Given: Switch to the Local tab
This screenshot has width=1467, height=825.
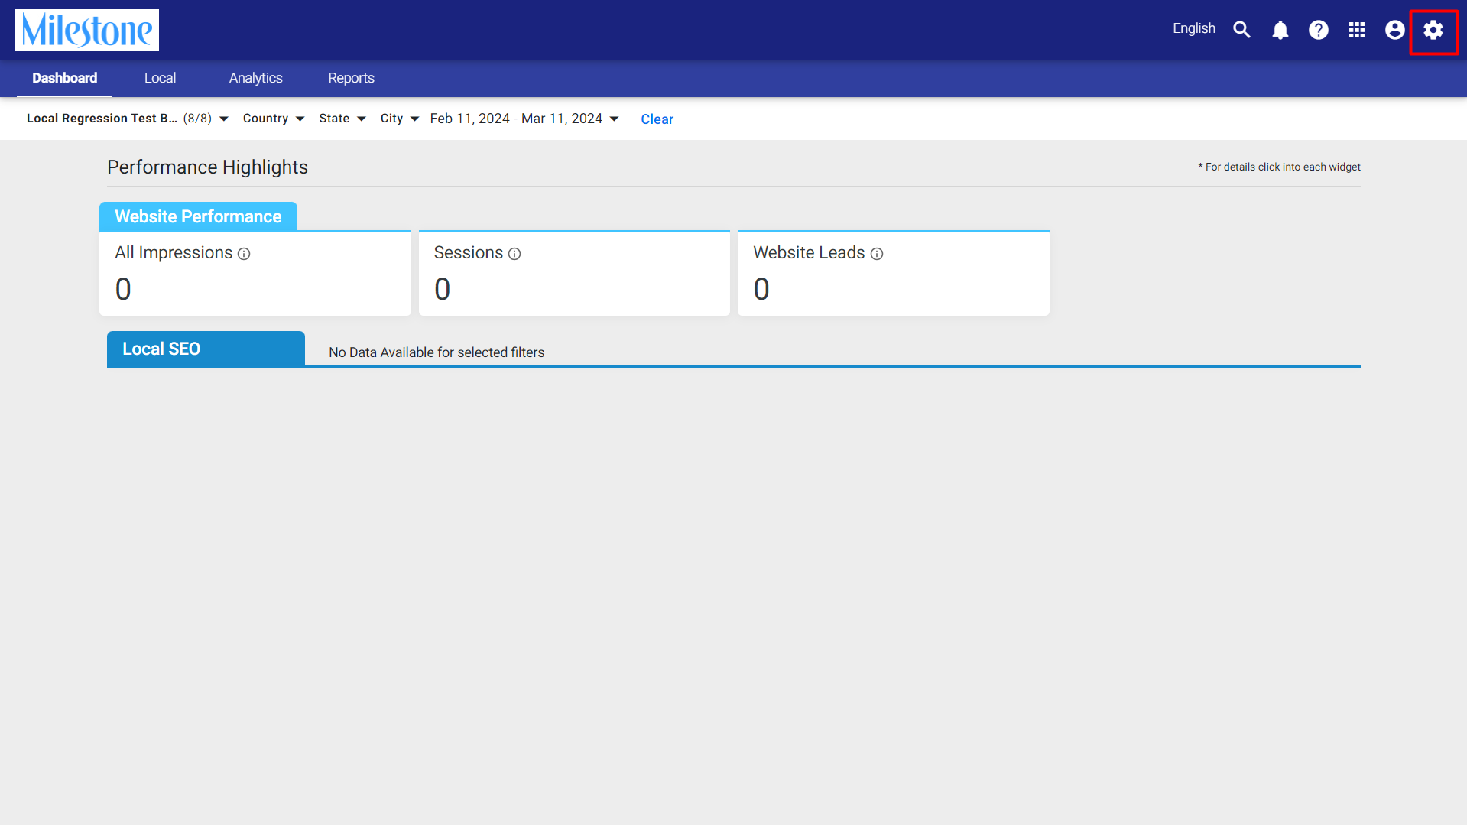Looking at the screenshot, I should click(160, 78).
